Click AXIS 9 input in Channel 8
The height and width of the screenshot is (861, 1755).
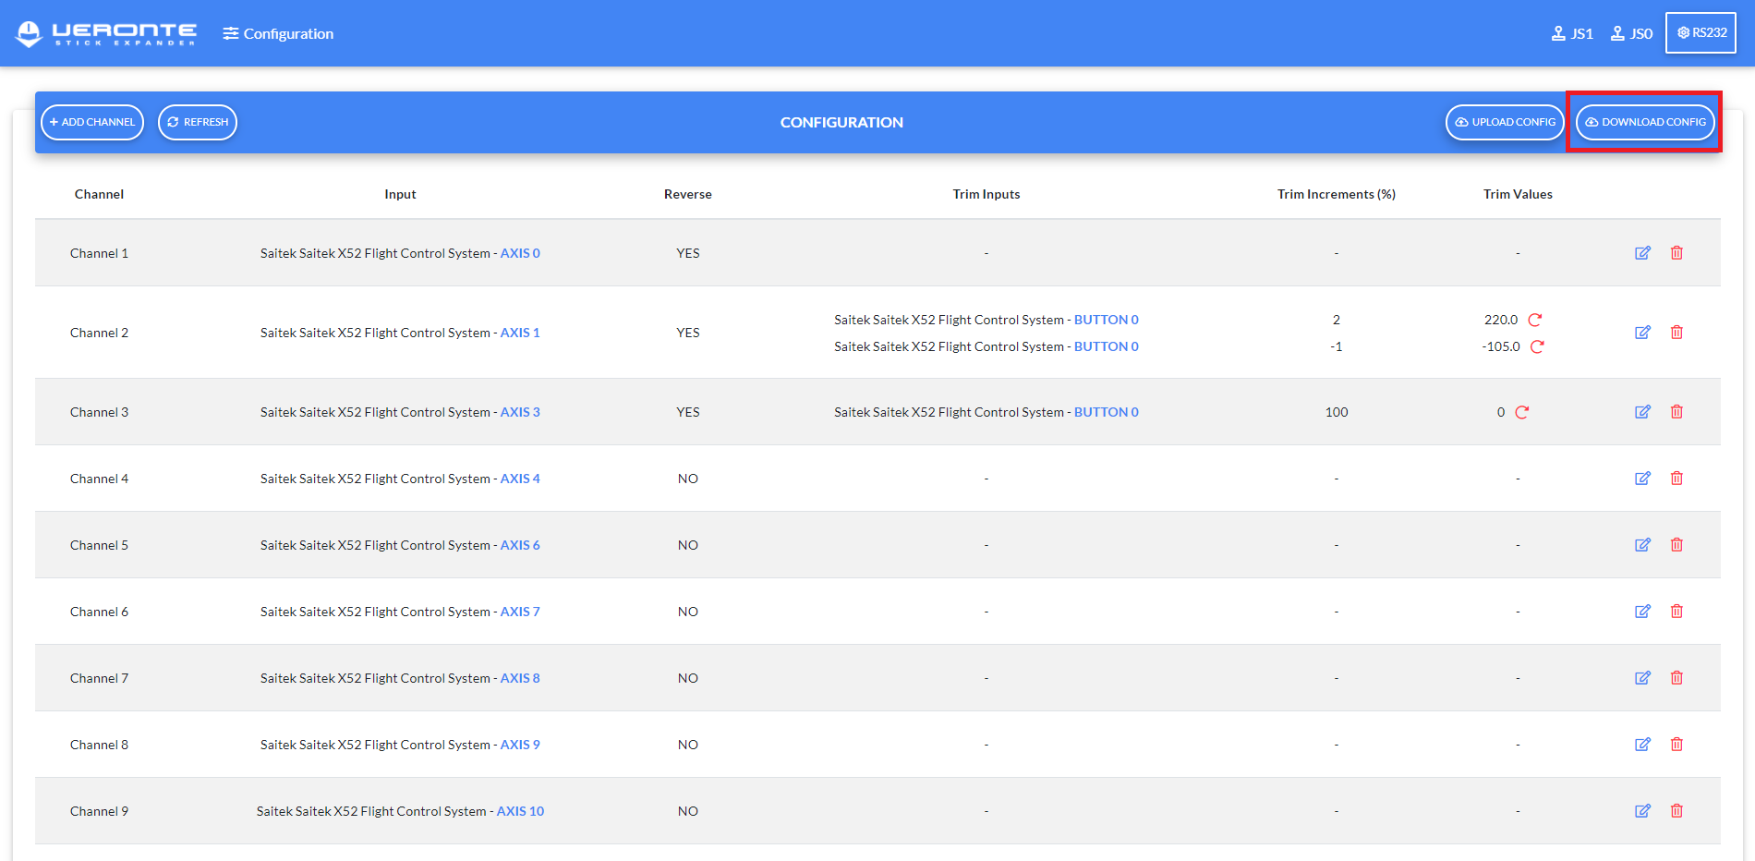[520, 745]
